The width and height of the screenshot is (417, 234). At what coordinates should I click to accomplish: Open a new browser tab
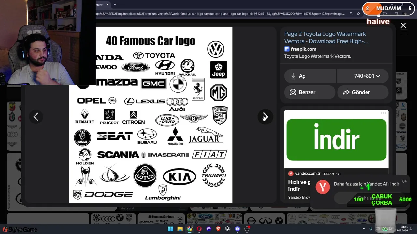115,5
